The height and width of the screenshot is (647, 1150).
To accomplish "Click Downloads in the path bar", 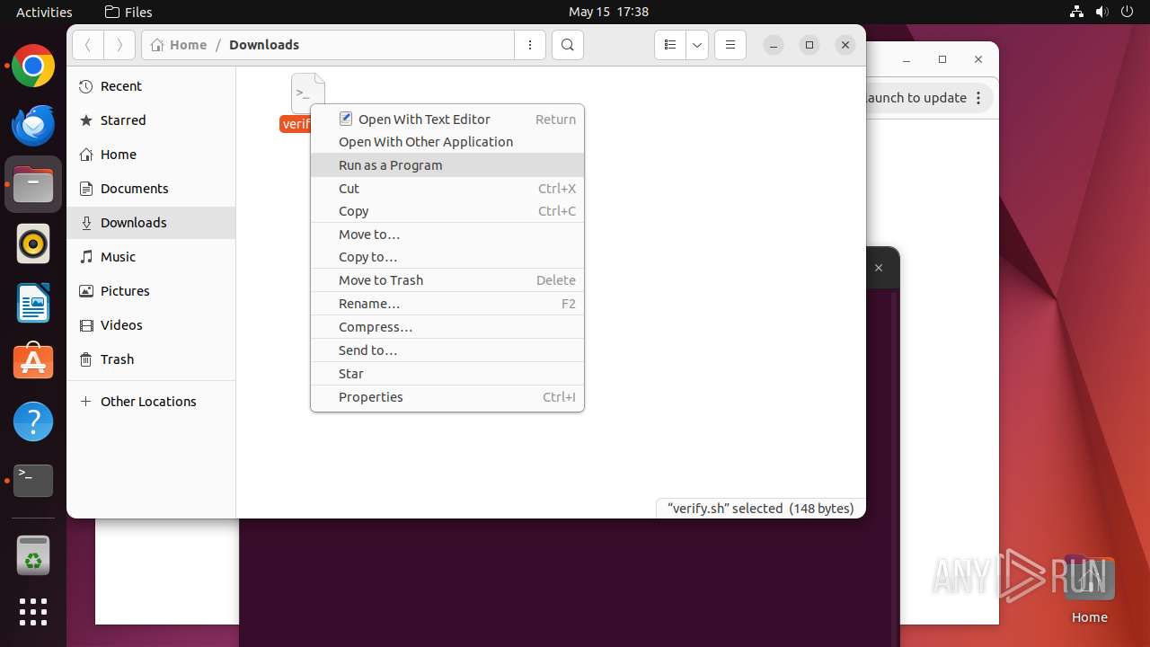I will [264, 45].
